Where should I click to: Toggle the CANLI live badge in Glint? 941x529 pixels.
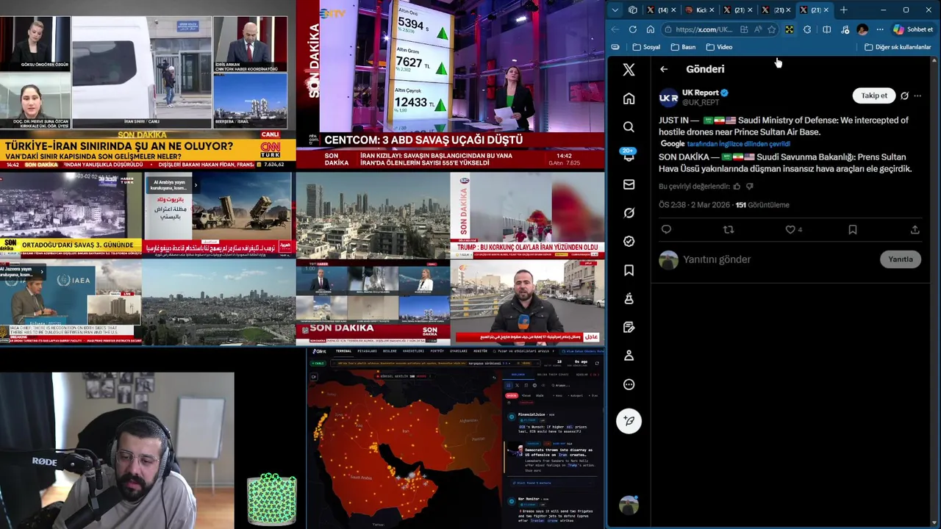coord(318,363)
